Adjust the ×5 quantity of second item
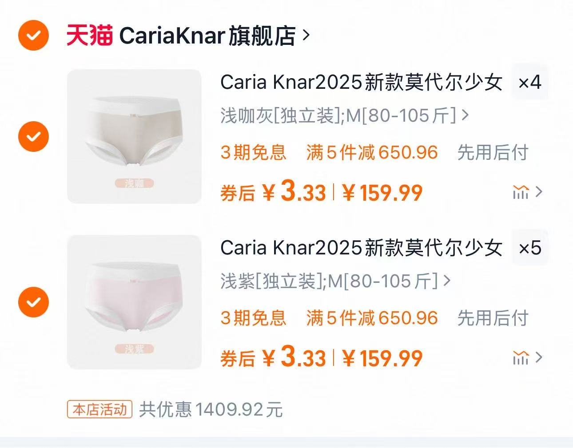 pos(530,248)
